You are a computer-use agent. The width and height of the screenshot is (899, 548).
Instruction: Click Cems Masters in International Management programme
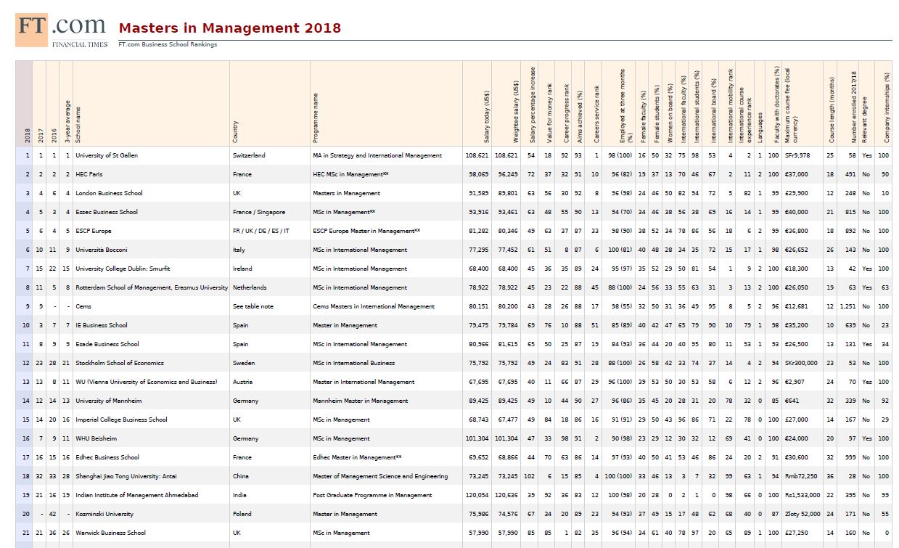point(374,306)
